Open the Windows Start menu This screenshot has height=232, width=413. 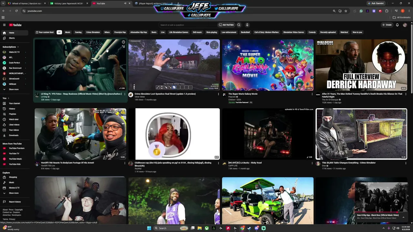tap(149, 228)
